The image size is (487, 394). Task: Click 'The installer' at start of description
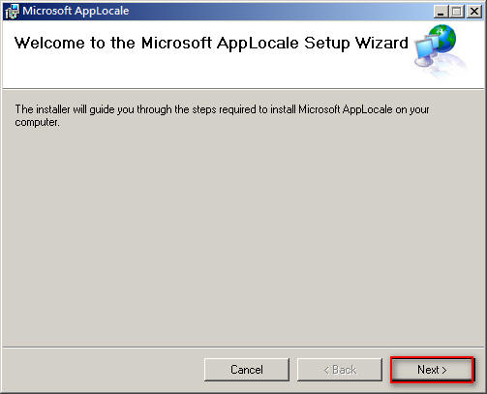[43, 109]
